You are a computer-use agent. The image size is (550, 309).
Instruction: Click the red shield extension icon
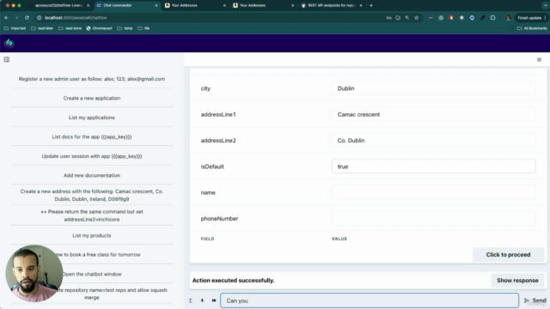[x=451, y=17]
